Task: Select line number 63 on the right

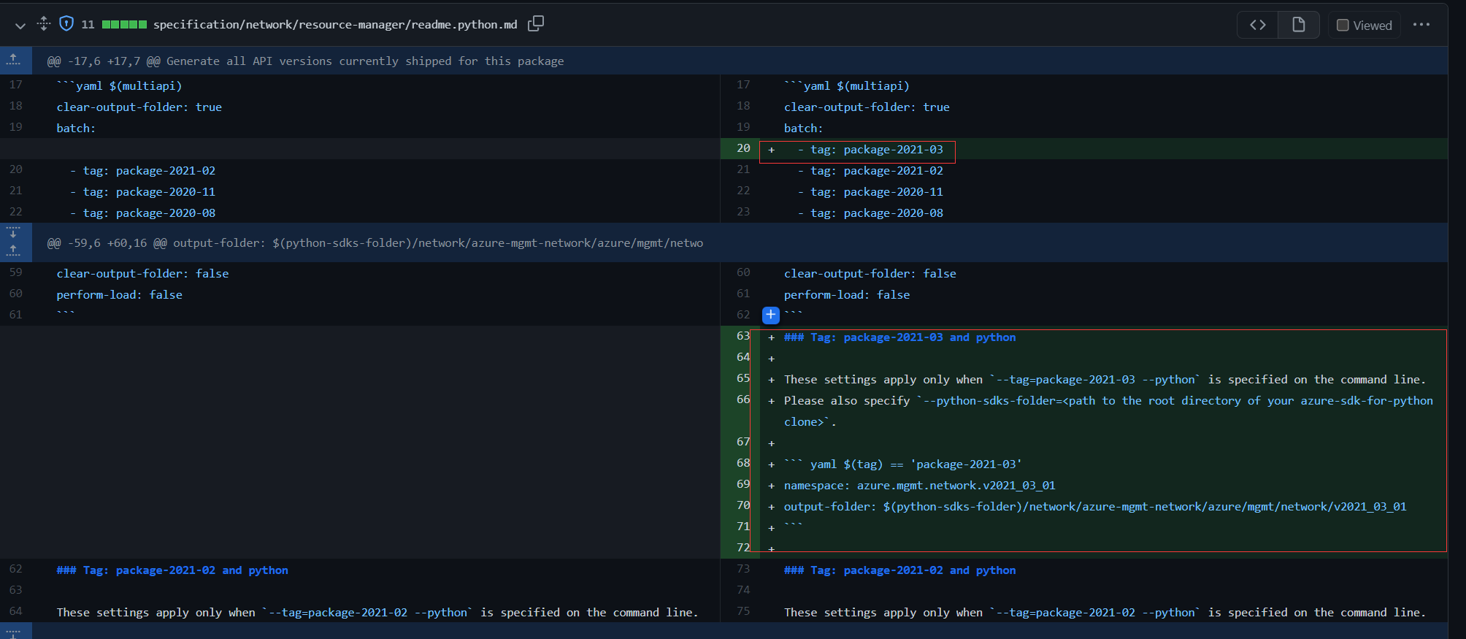Action: click(x=743, y=336)
